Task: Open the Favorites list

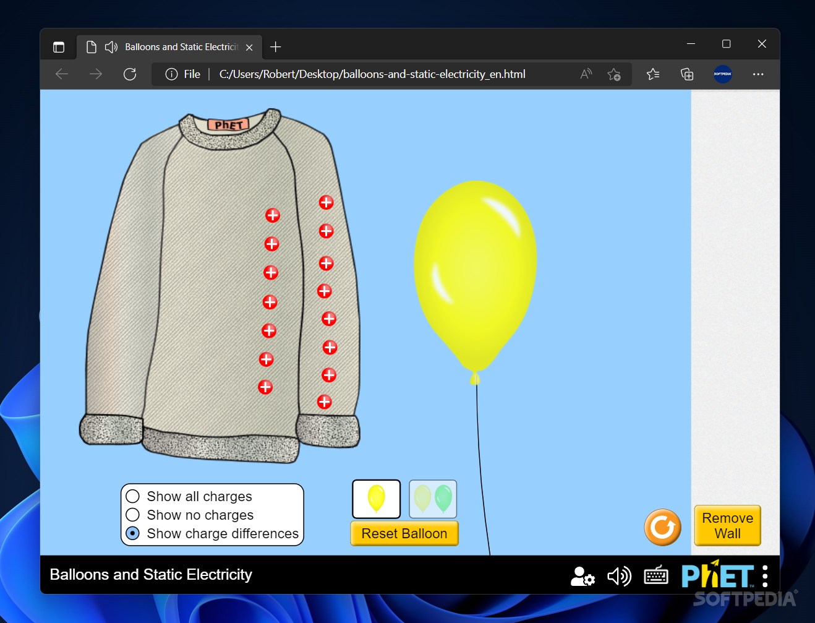Action: pyautogui.click(x=653, y=74)
